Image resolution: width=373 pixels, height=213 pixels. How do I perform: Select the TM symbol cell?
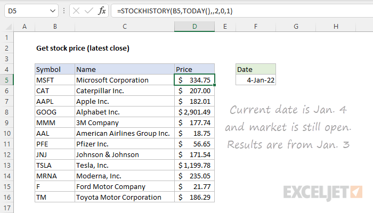(x=55, y=197)
